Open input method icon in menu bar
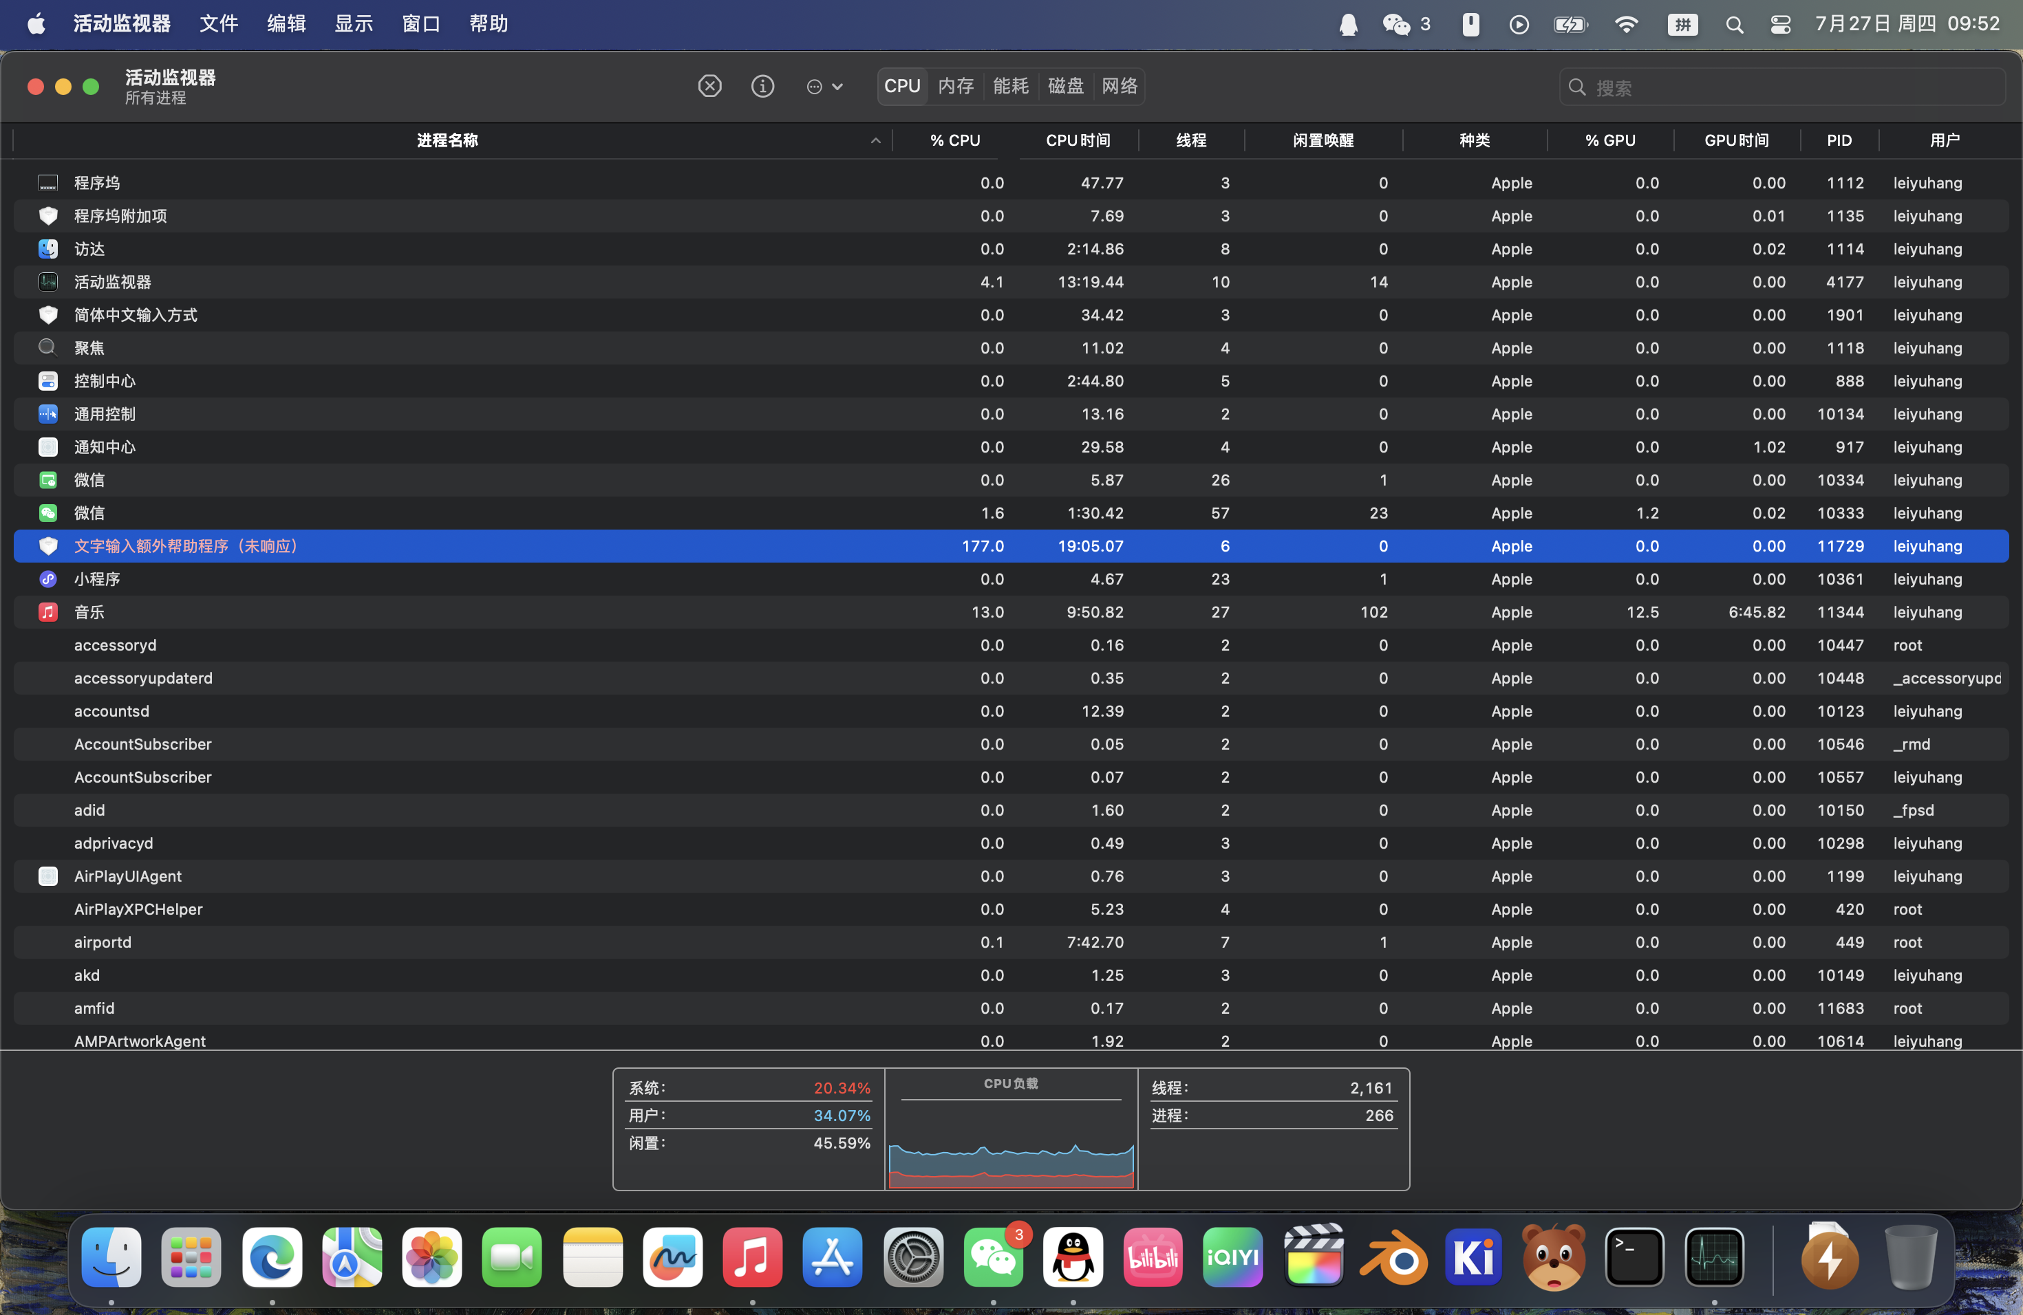The height and width of the screenshot is (1315, 2023). pyautogui.click(x=1682, y=24)
